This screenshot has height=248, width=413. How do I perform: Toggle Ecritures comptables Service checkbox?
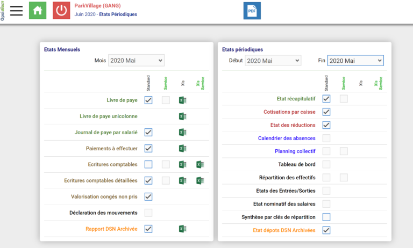(166, 164)
